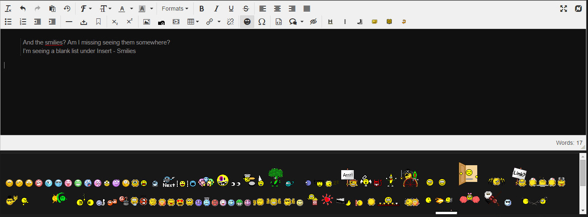Screen dimensions: 588x217
Task: Expand the background color dropdown arrow
Action: tap(151, 9)
